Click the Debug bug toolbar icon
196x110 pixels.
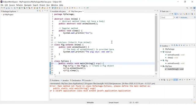(x=15, y=8)
